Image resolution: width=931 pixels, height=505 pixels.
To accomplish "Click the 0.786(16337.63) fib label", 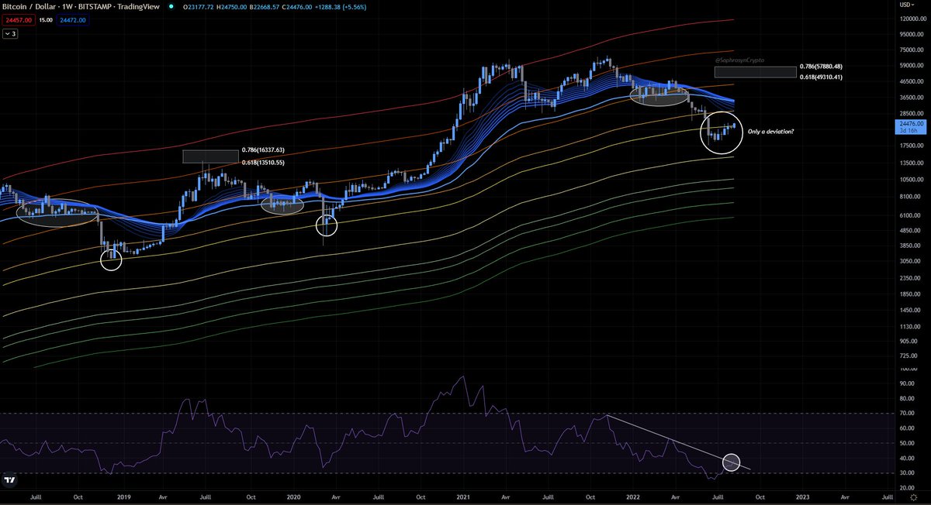I will tap(263, 149).
